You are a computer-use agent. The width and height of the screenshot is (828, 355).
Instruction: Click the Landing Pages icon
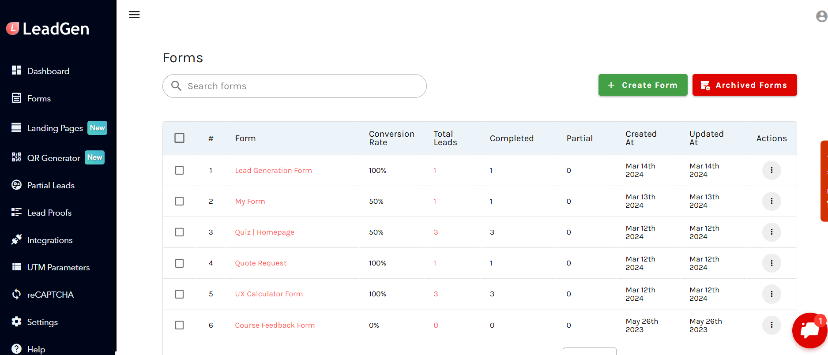click(x=16, y=127)
